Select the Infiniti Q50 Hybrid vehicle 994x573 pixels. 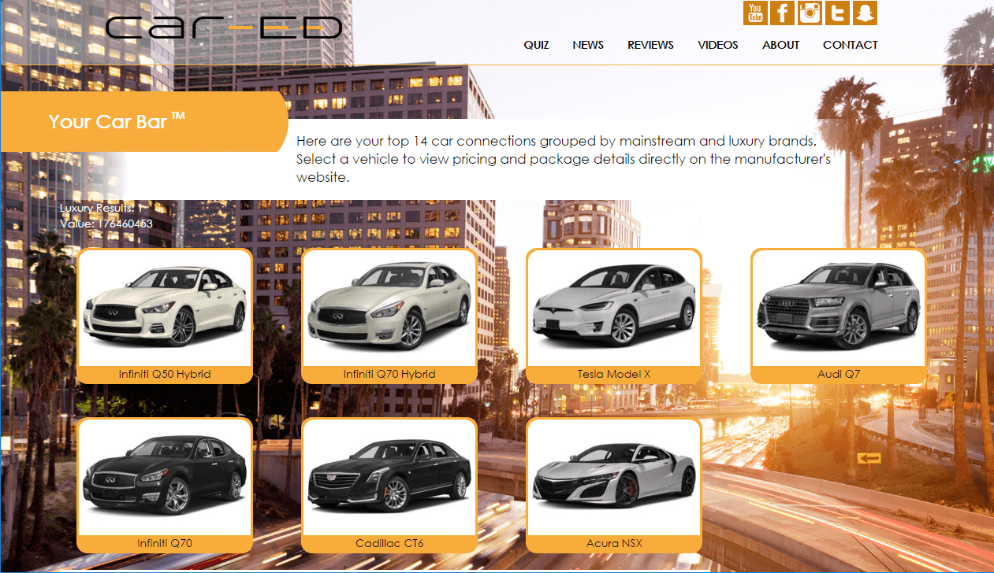(x=164, y=315)
